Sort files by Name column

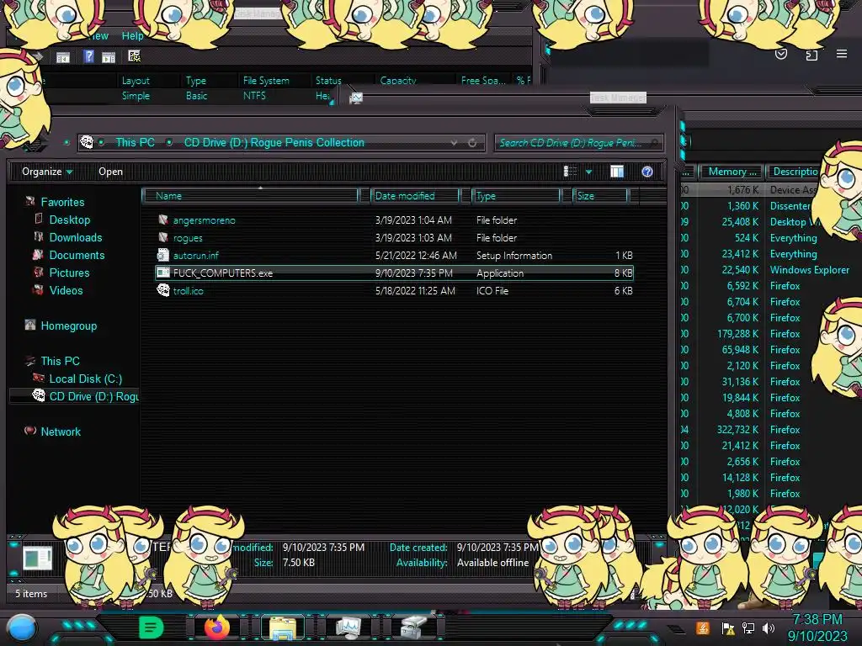(x=250, y=195)
